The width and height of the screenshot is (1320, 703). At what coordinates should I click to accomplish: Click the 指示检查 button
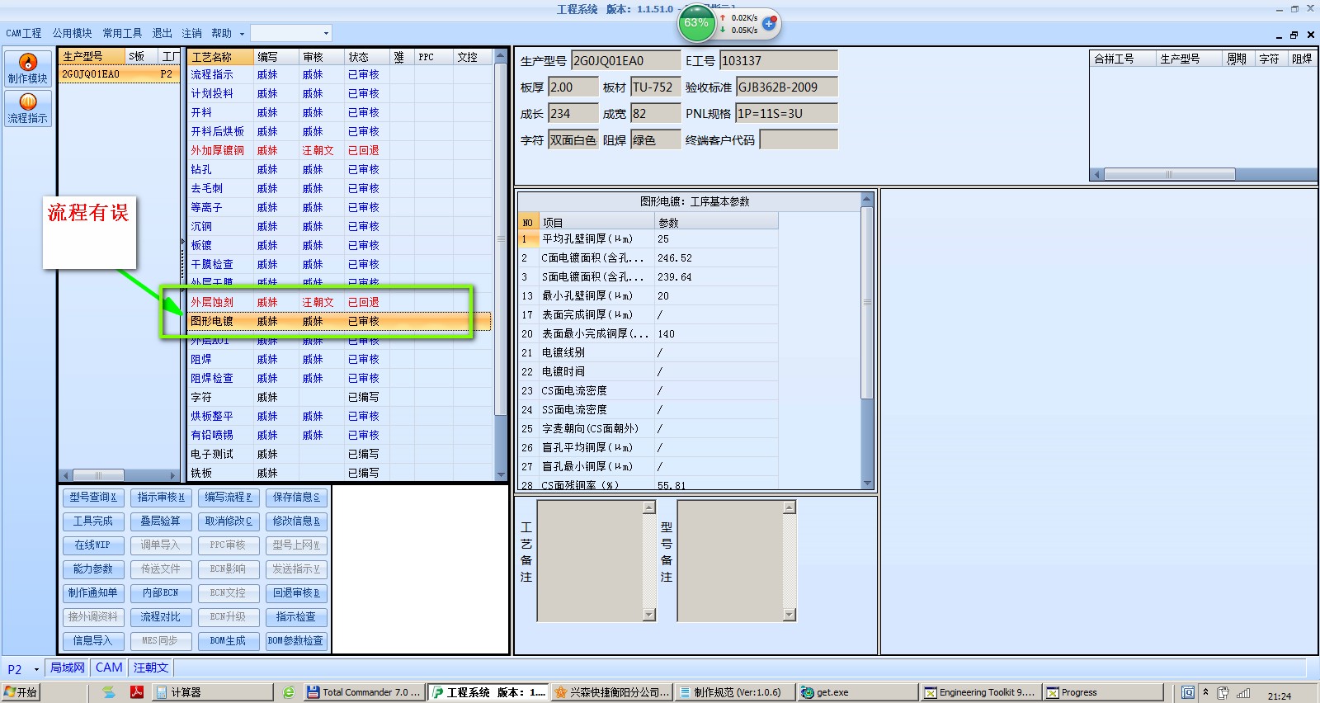[296, 617]
